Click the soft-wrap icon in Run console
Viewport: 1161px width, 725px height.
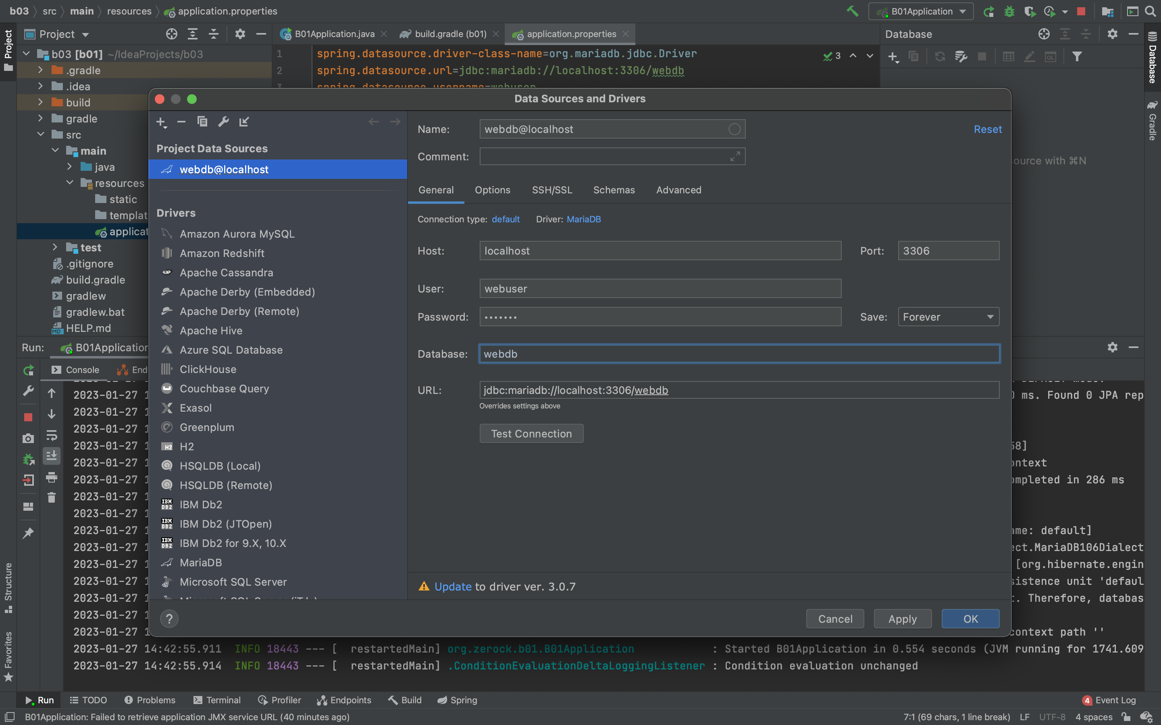[51, 435]
